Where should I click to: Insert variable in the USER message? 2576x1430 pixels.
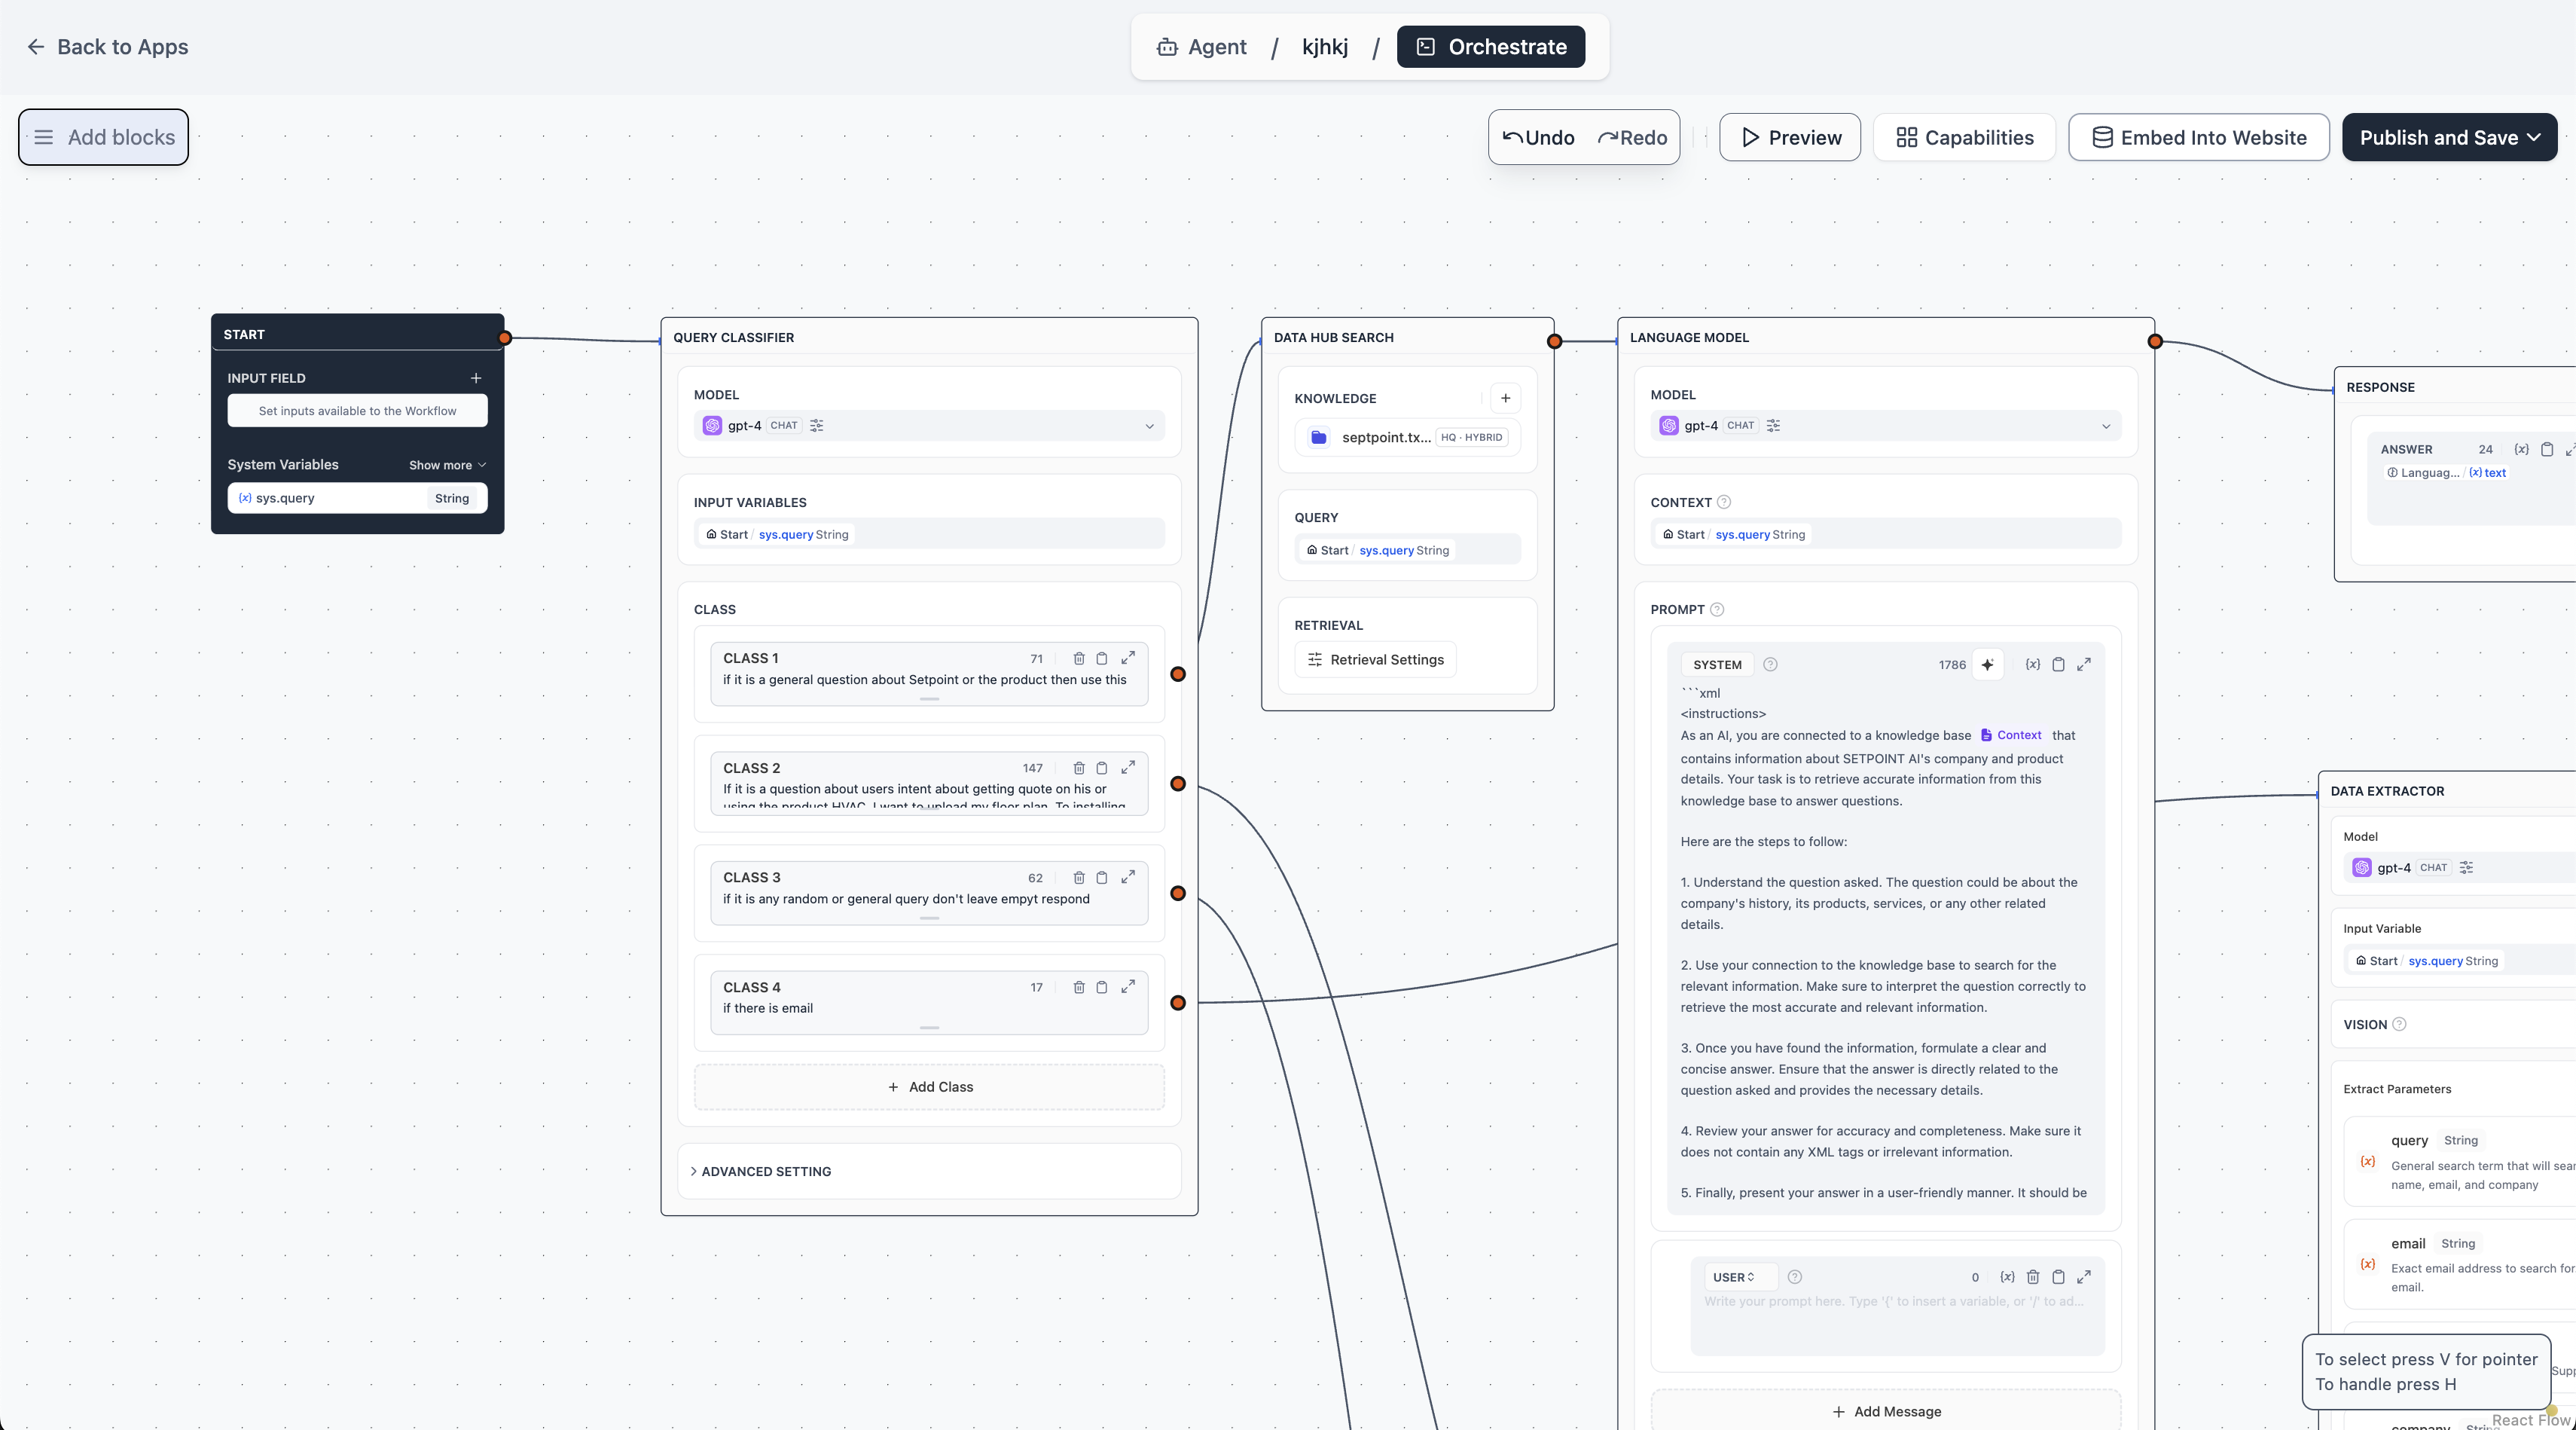click(2007, 1277)
